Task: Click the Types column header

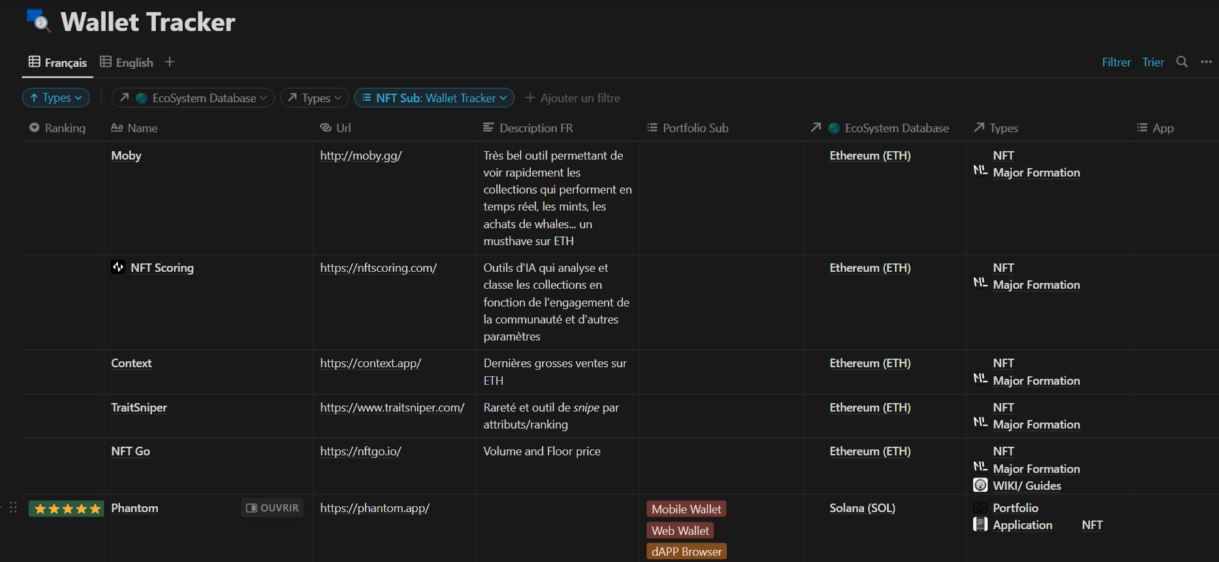Action: click(996, 128)
